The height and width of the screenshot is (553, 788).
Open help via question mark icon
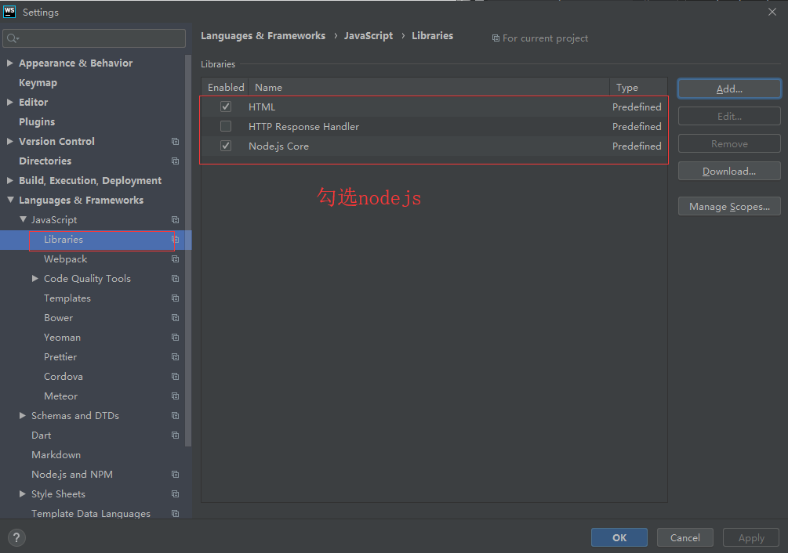[x=16, y=537]
